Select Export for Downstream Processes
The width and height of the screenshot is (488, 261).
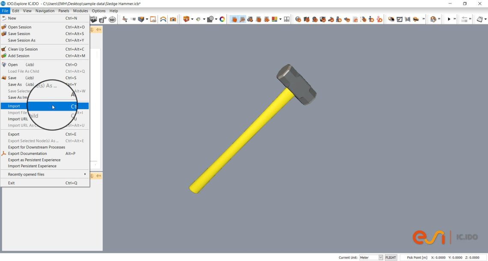click(45, 147)
